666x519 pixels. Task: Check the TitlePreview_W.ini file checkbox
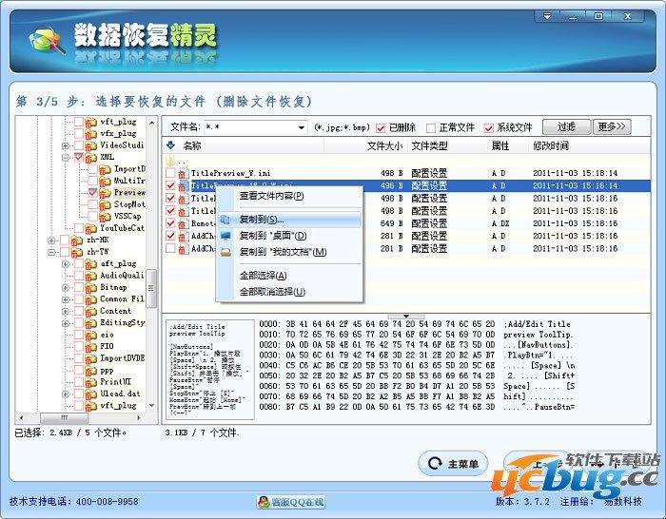pos(170,173)
